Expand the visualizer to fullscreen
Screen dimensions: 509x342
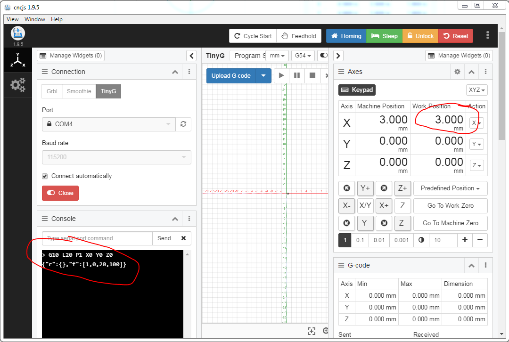coord(312,331)
